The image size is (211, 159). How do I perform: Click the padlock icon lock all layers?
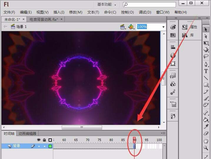44,140
